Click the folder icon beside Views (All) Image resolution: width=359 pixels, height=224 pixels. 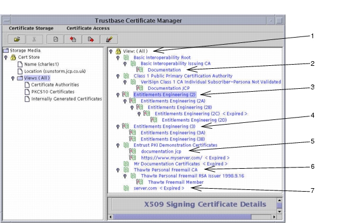coord(20,78)
